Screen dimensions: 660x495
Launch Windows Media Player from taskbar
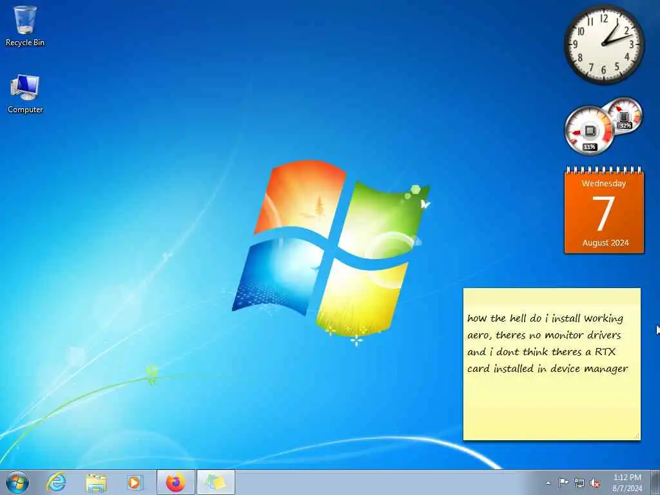coord(134,482)
